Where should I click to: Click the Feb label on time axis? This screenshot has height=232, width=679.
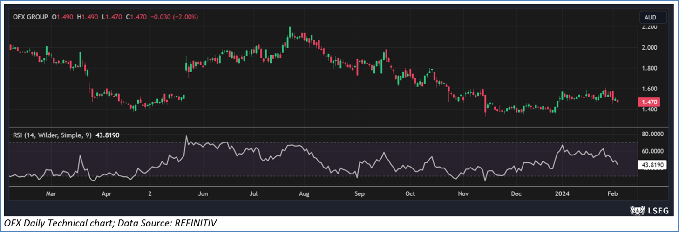(x=612, y=193)
